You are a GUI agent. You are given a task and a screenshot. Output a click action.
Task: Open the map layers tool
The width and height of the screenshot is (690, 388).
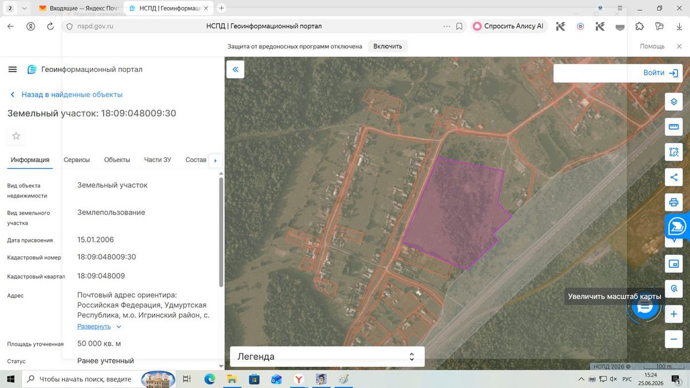(673, 102)
